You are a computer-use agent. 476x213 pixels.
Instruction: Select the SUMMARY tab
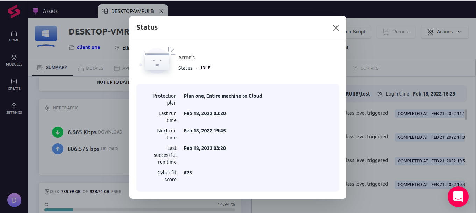(x=52, y=68)
